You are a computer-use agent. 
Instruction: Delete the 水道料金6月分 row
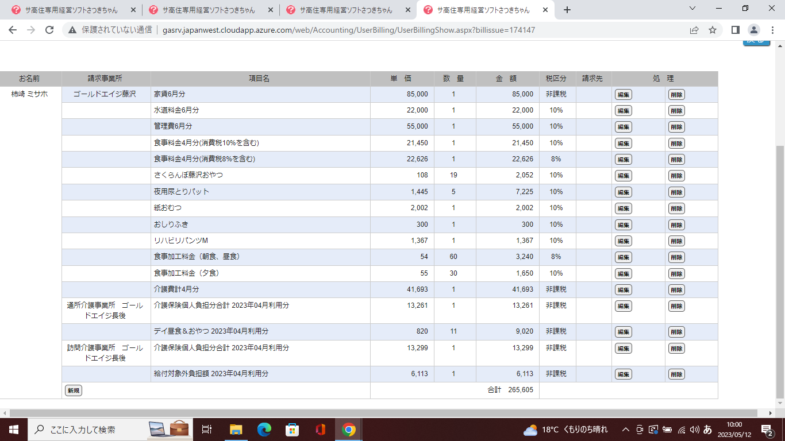click(x=676, y=111)
